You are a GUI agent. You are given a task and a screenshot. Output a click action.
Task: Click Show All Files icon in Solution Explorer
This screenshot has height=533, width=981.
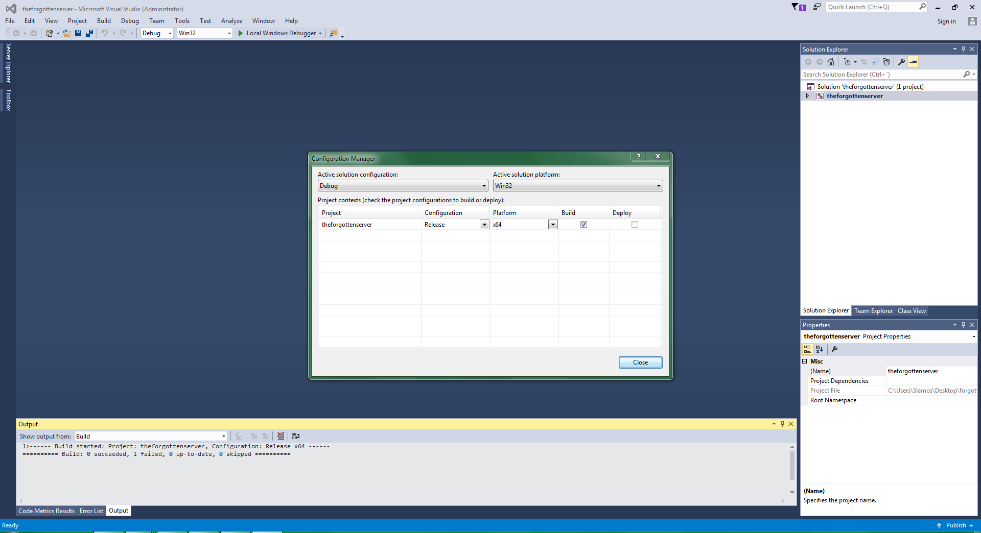click(x=886, y=62)
